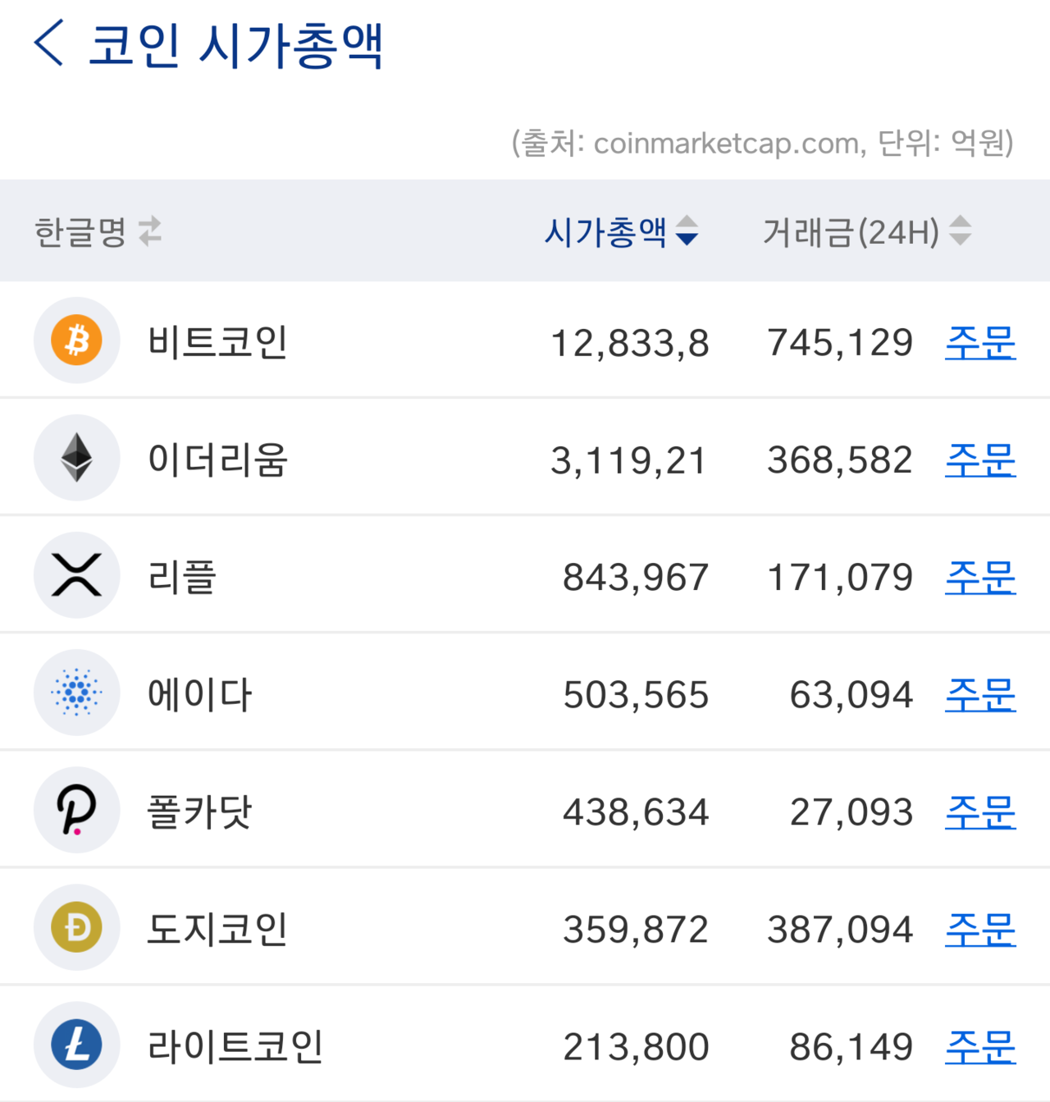The image size is (1050, 1102).
Task: Open 주문 for 폴카닷
Action: pyautogui.click(x=980, y=811)
